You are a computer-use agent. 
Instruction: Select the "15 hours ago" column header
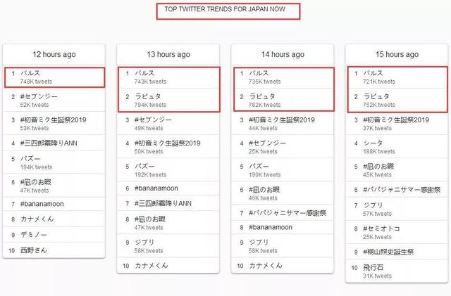(x=397, y=54)
